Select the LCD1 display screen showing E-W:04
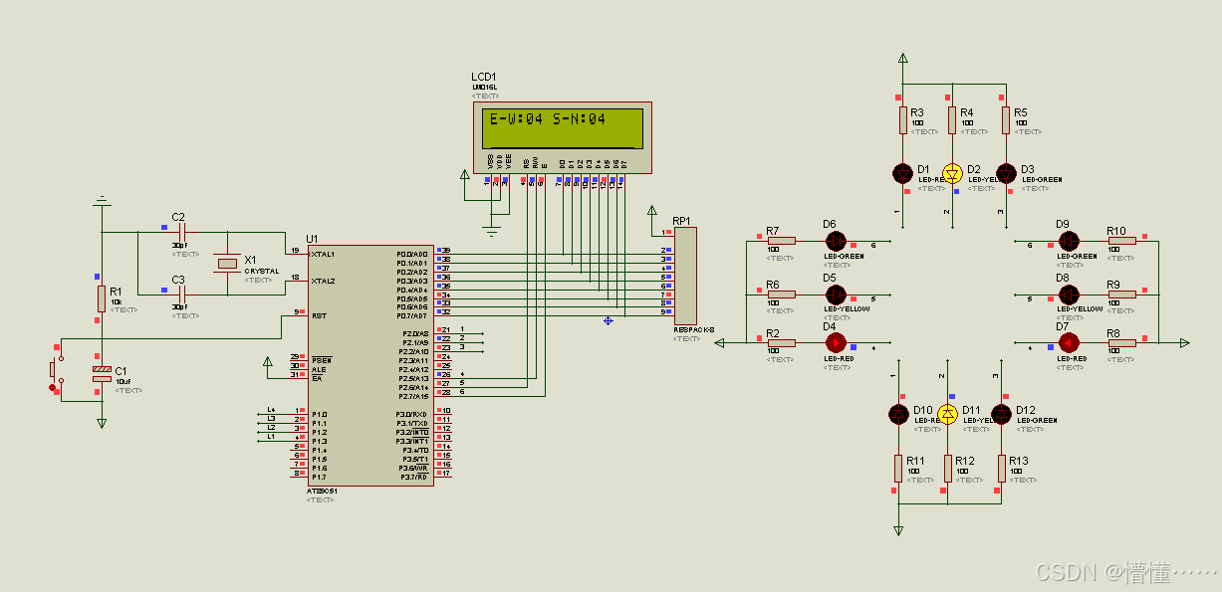This screenshot has height=592, width=1222. pyautogui.click(x=563, y=128)
